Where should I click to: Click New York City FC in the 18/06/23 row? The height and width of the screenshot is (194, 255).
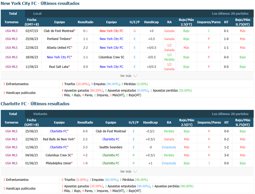(x=59, y=57)
